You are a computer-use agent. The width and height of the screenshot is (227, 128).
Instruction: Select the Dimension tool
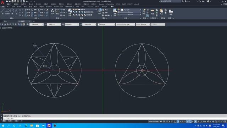point(57,11)
